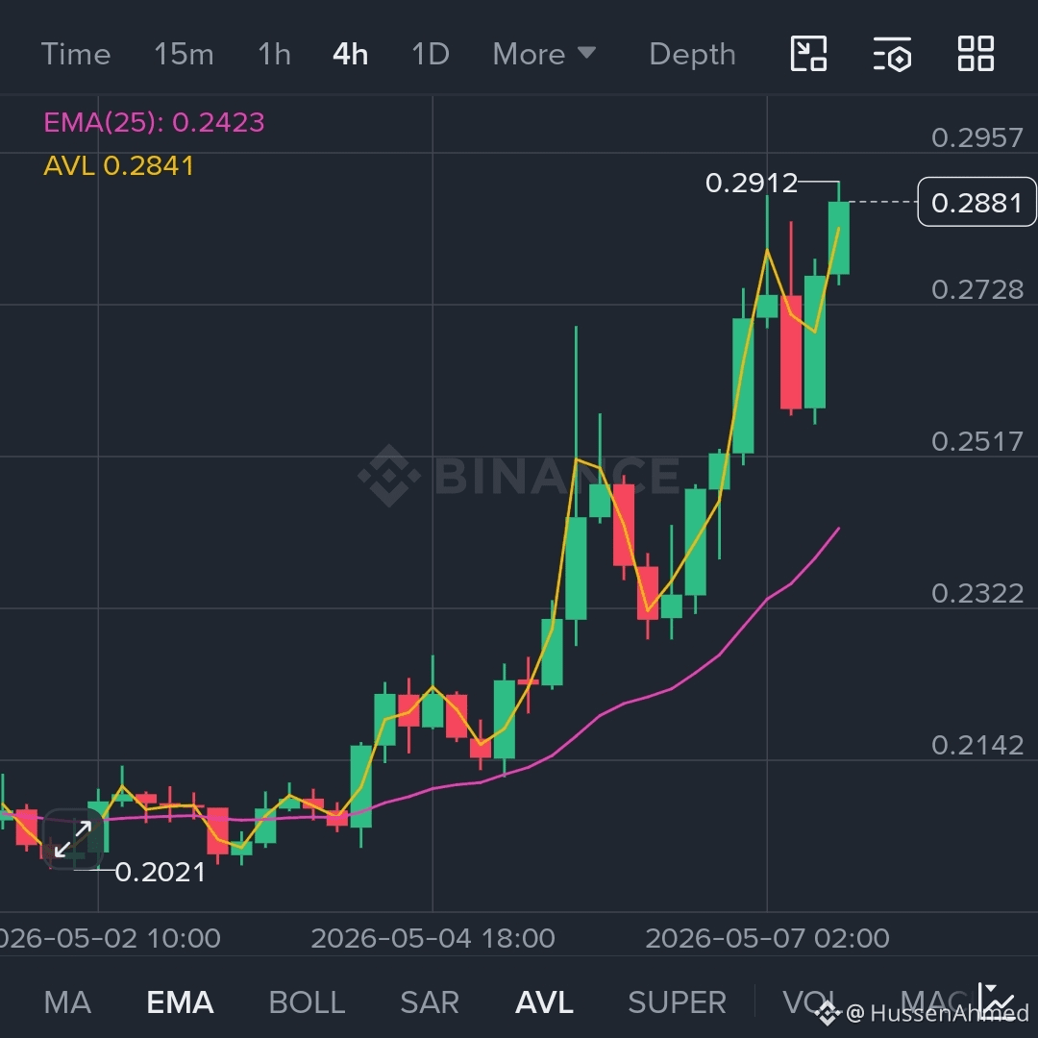Viewport: 1038px width, 1038px height.
Task: Open the line-chart icon at bottom right
Action: click(x=996, y=1001)
